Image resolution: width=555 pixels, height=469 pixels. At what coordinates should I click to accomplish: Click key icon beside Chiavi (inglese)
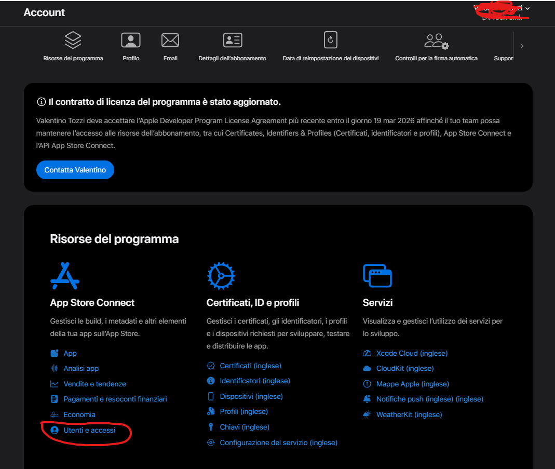tap(211, 427)
